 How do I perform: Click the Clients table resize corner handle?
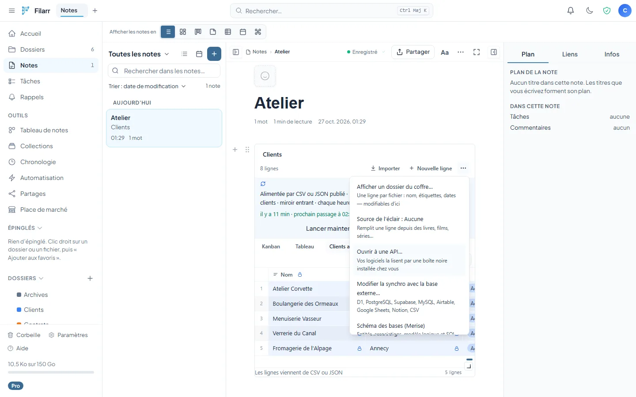coord(469,366)
